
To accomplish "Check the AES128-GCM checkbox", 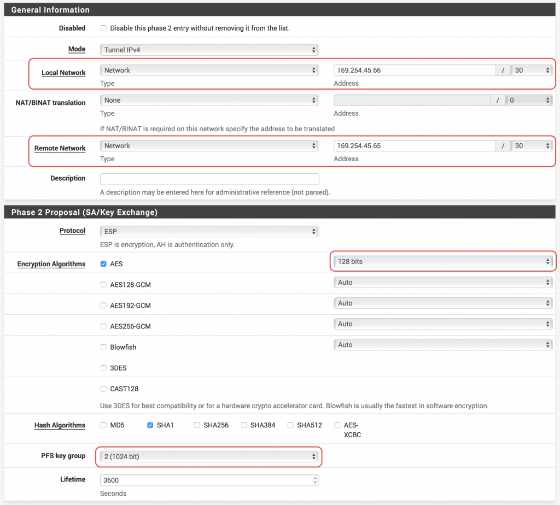I will click(103, 285).
